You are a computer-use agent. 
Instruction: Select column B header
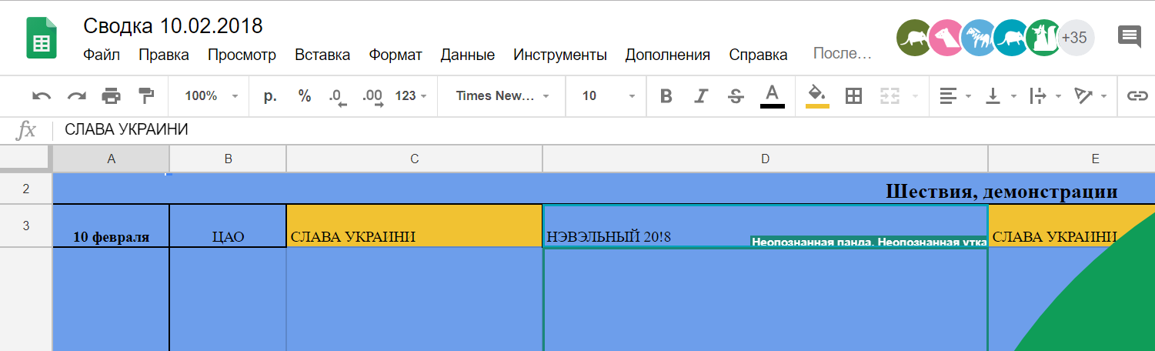click(228, 159)
